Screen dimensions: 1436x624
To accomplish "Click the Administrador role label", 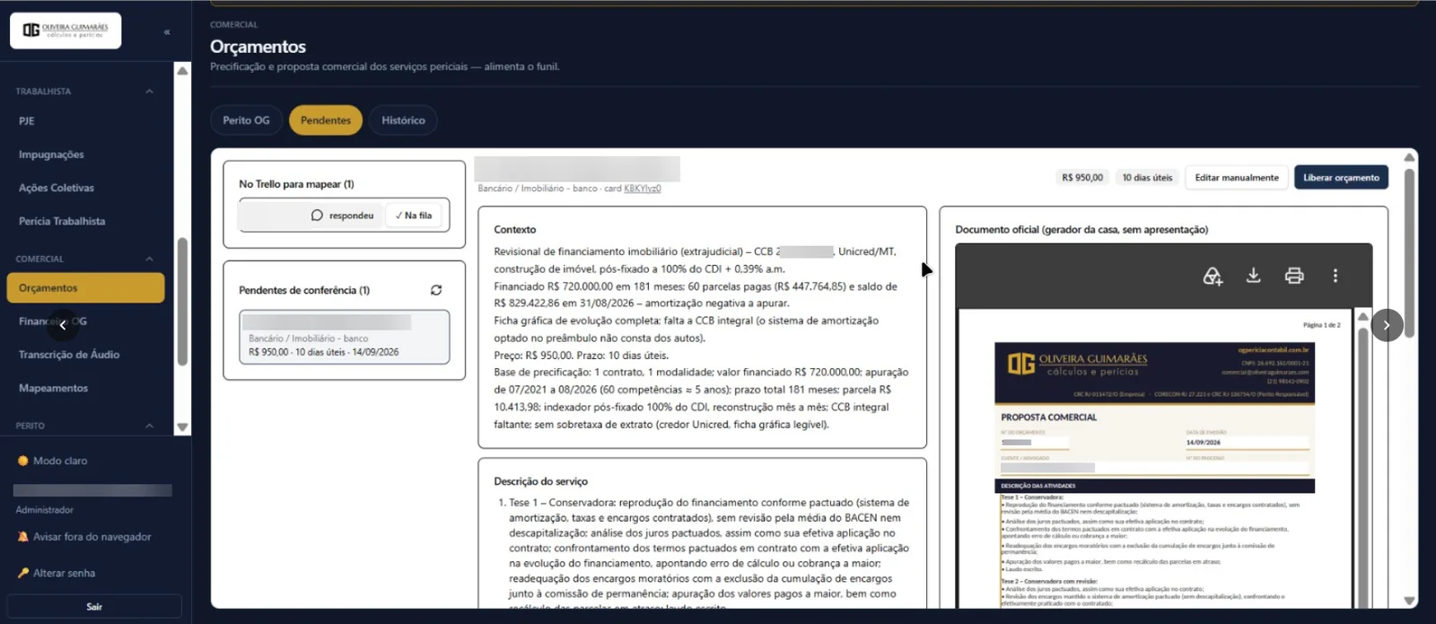I will (x=44, y=510).
